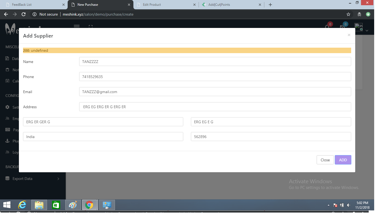Click the postal code field showing 562896
378x218 pixels.
point(271,137)
